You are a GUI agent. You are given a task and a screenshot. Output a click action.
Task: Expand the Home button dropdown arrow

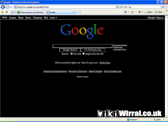point(129,12)
